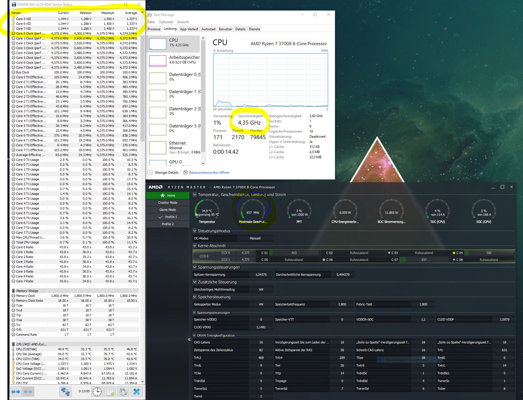The image size is (523, 400).
Task: Switch to the Dienste tab
Action: 255,29
